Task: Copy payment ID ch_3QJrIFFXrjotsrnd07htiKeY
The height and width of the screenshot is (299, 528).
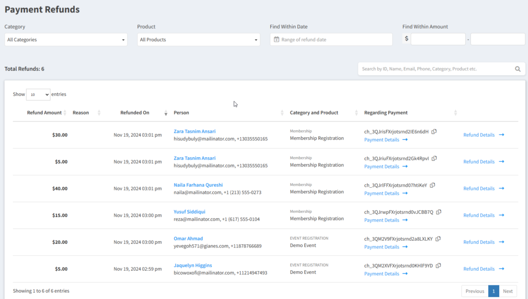Action: coord(433,185)
